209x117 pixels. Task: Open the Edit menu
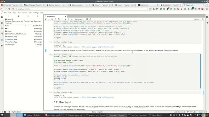[10, 13]
